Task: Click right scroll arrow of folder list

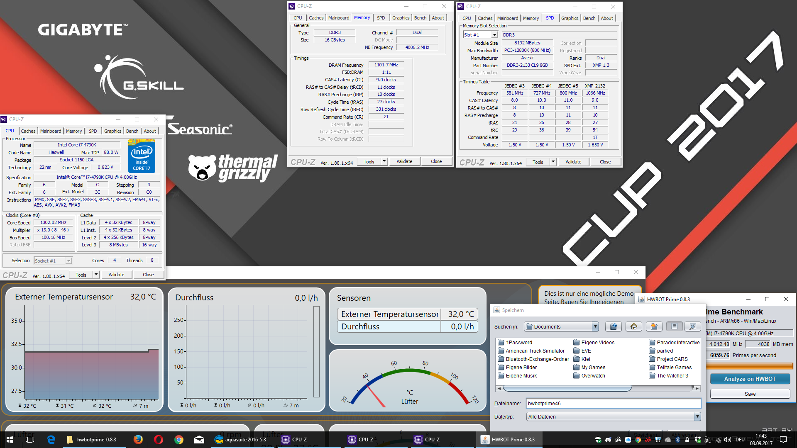Action: point(697,388)
